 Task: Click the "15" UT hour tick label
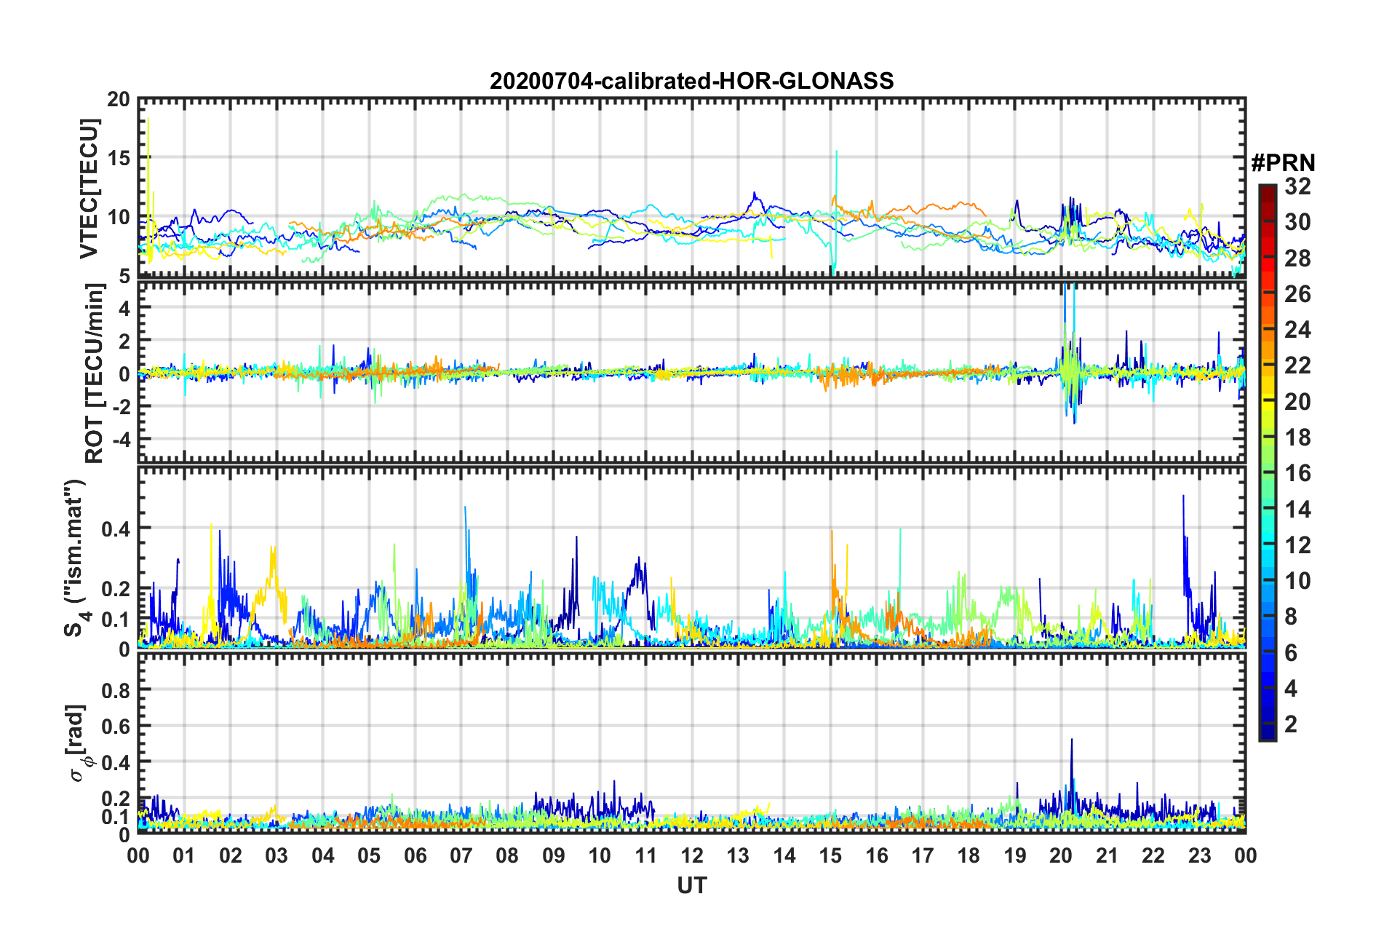click(830, 855)
